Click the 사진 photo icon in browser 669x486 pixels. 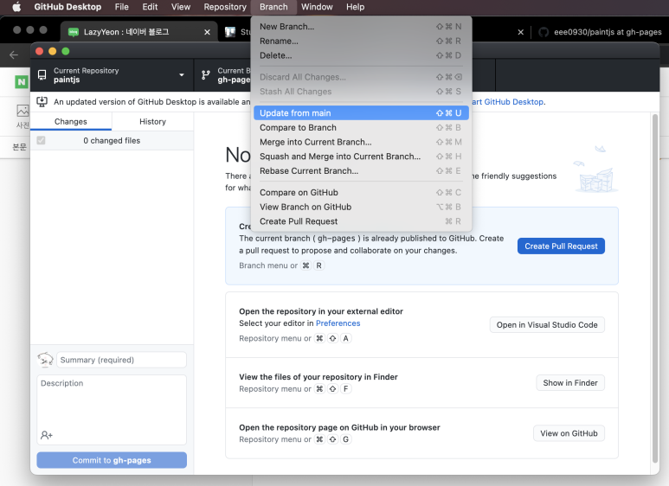(x=23, y=116)
